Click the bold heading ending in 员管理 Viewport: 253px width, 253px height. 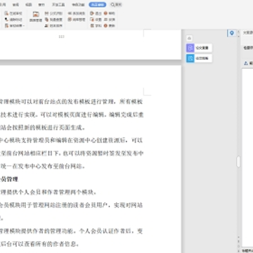(9, 179)
